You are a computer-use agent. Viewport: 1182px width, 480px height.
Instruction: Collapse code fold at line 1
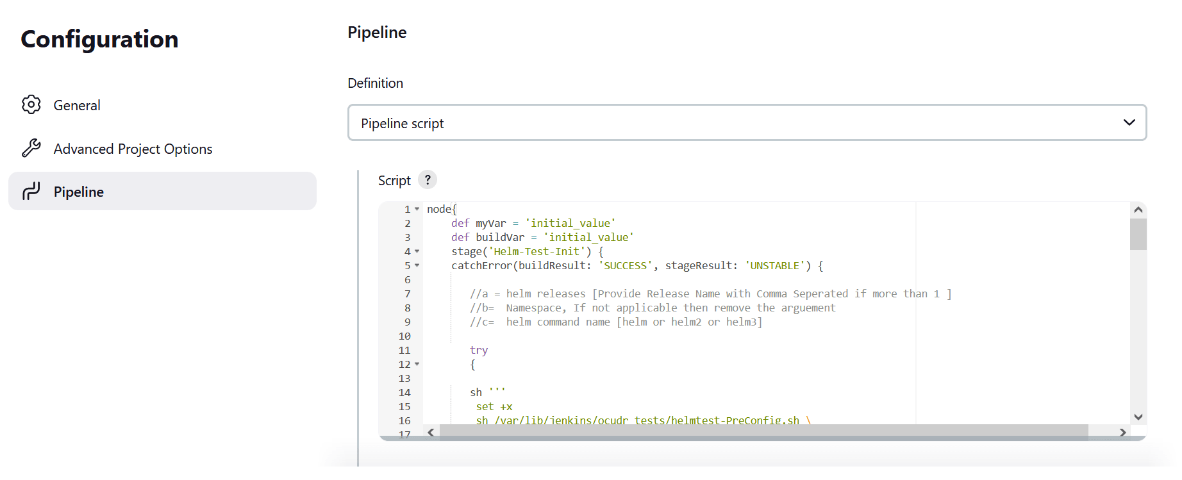[417, 209]
